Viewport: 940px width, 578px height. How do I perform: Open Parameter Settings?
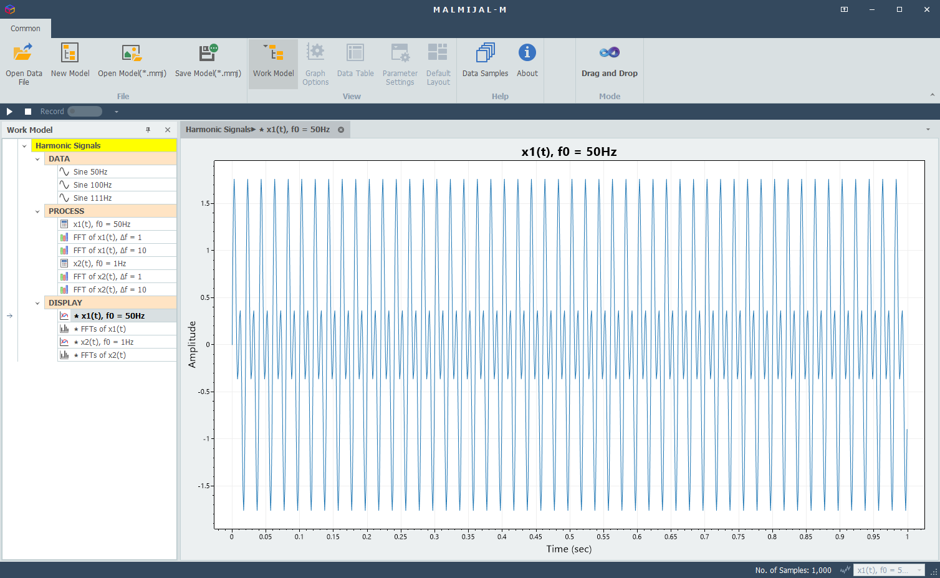point(400,64)
